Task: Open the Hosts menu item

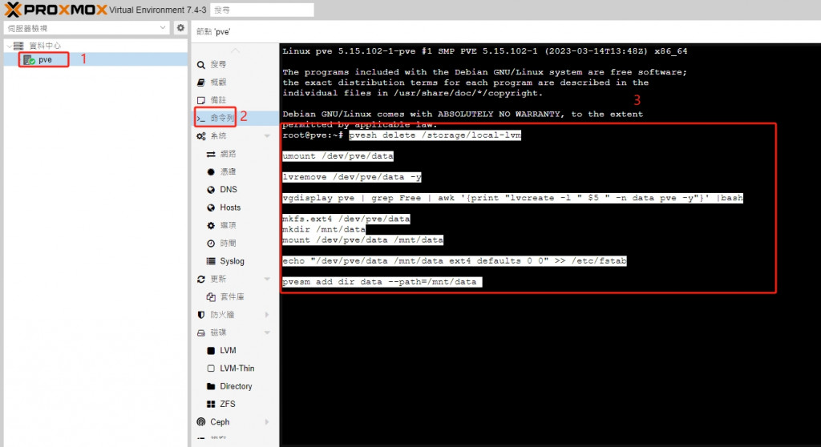Action: click(x=230, y=207)
